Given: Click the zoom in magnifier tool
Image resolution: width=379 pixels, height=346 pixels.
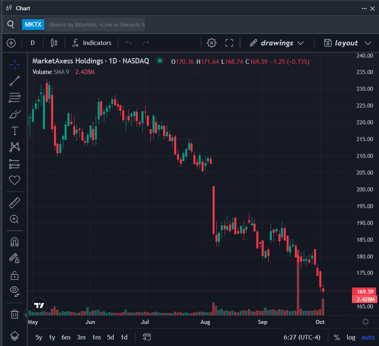Looking at the screenshot, I should tap(15, 219).
